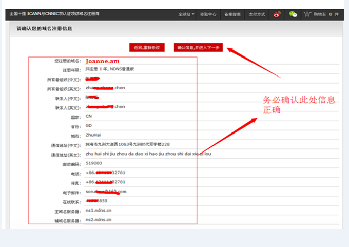Click the country value CN
This screenshot has height=247, width=349.
[89, 116]
